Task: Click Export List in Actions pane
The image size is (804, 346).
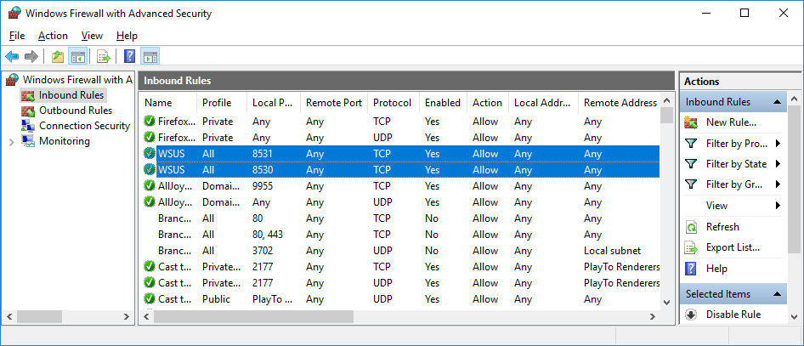Action: pos(733,247)
